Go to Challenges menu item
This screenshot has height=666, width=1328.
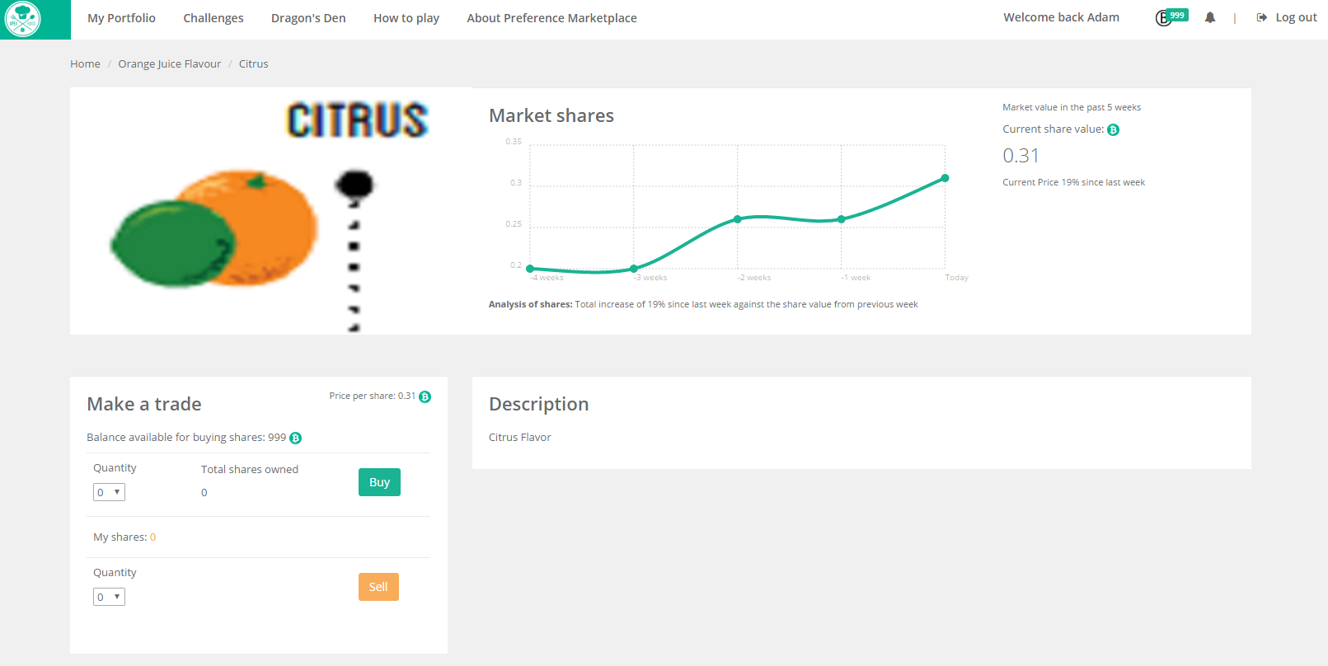(x=213, y=18)
